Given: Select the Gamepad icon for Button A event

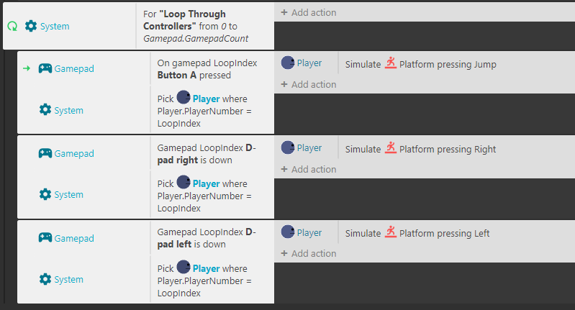Looking at the screenshot, I should pos(45,68).
